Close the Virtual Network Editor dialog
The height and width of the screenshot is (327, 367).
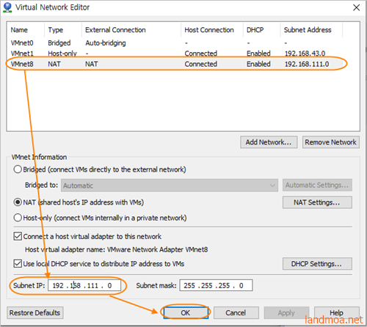point(356,7)
